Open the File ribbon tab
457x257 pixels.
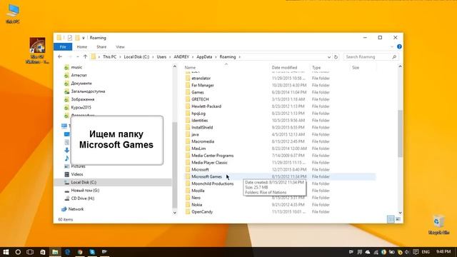click(x=63, y=46)
